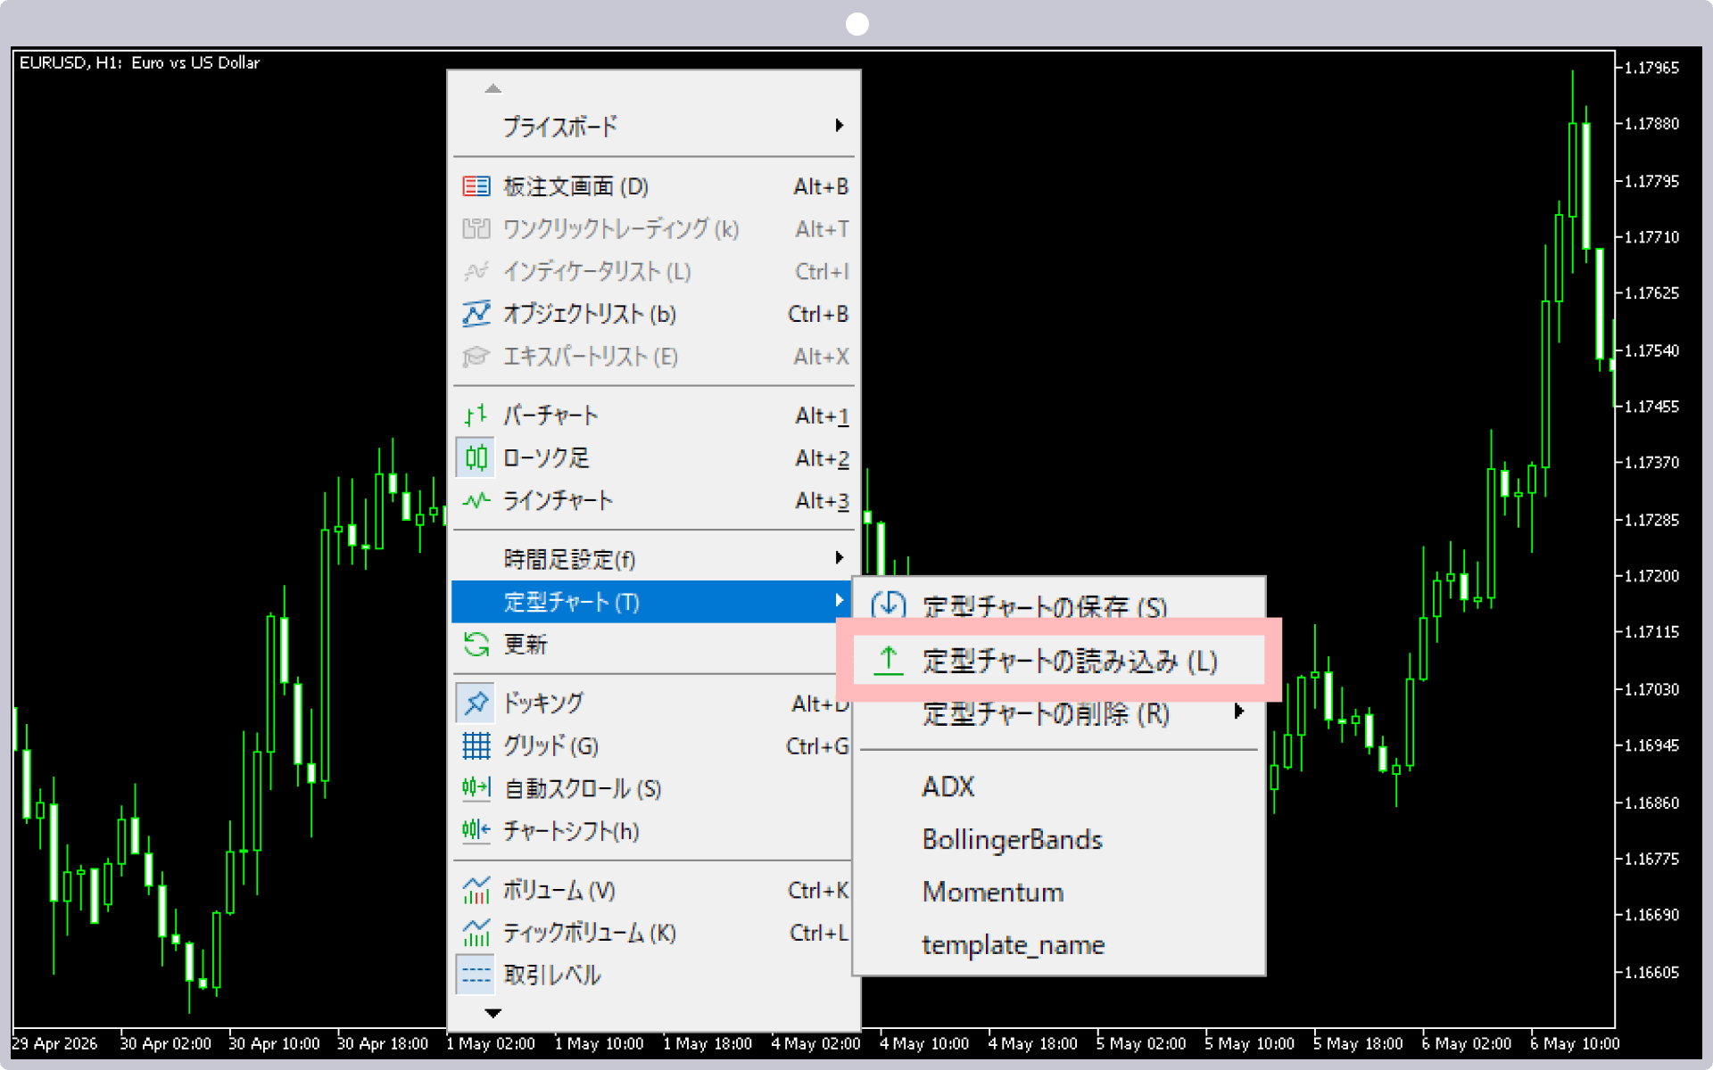This screenshot has height=1070, width=1713.
Task: Click the 取引レベル dashed-line icon
Action: (x=476, y=975)
